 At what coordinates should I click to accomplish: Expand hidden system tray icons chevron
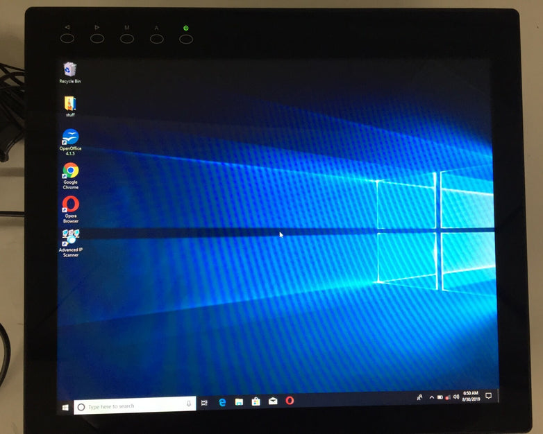[432, 397]
